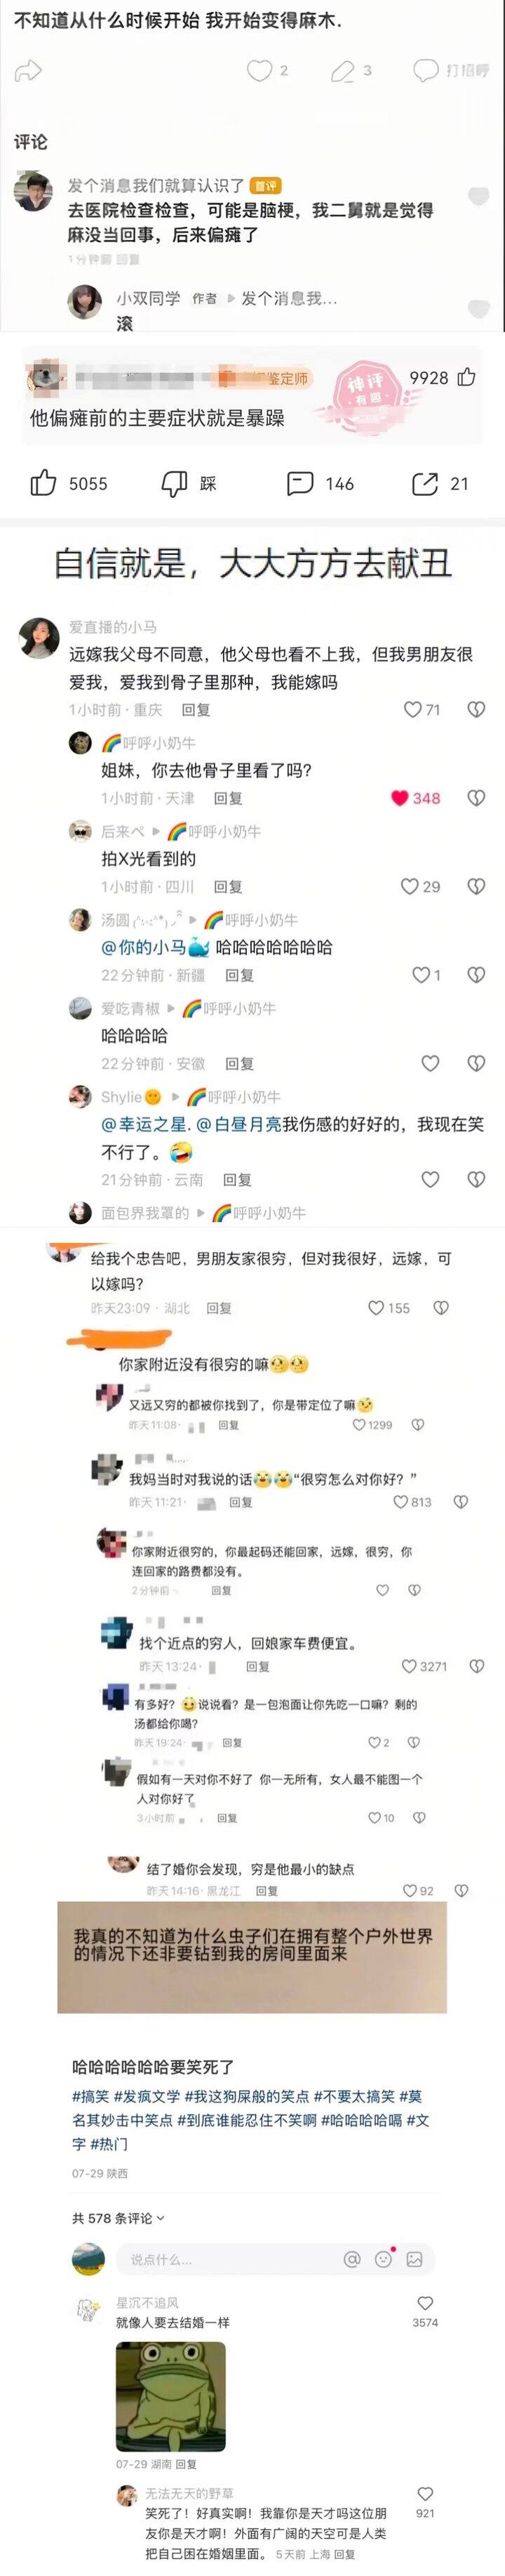Tap the thumbs-up icon showing 5055
505x2576 pixels.
[x=43, y=483]
